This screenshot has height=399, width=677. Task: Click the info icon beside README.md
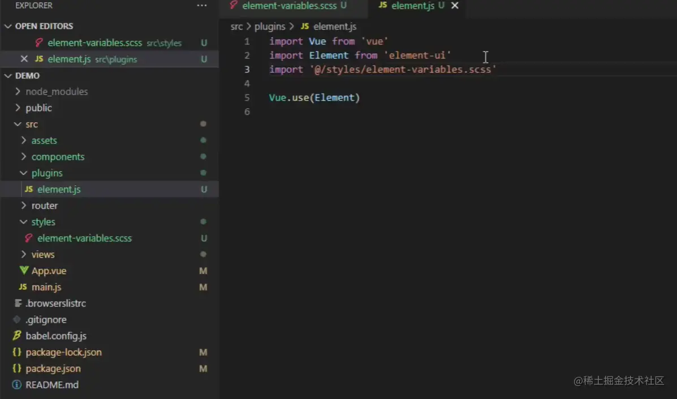coord(17,385)
